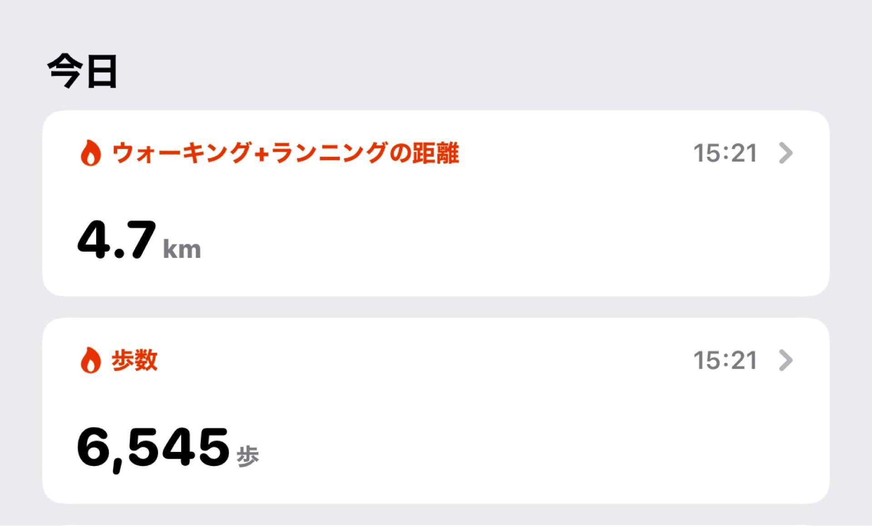Click the flame icon beside ウォーキング+ランニングの距離

[90, 153]
